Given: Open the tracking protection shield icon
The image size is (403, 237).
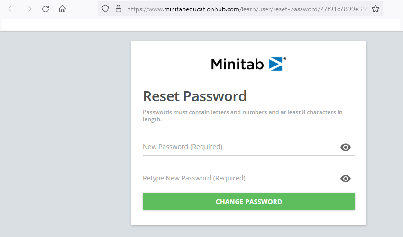Looking at the screenshot, I should [x=105, y=9].
